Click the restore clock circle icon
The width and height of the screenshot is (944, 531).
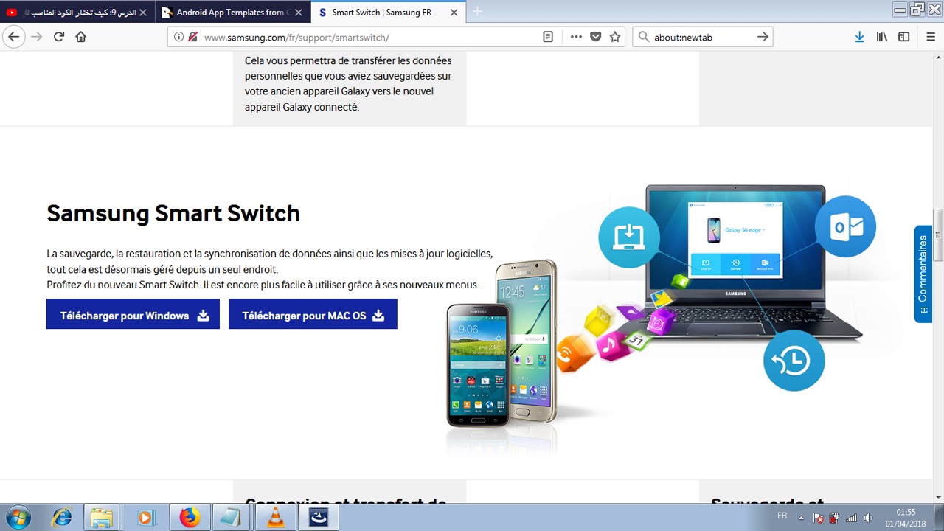(794, 360)
